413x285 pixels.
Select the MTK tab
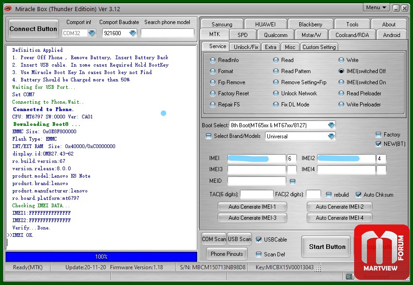coord(215,34)
